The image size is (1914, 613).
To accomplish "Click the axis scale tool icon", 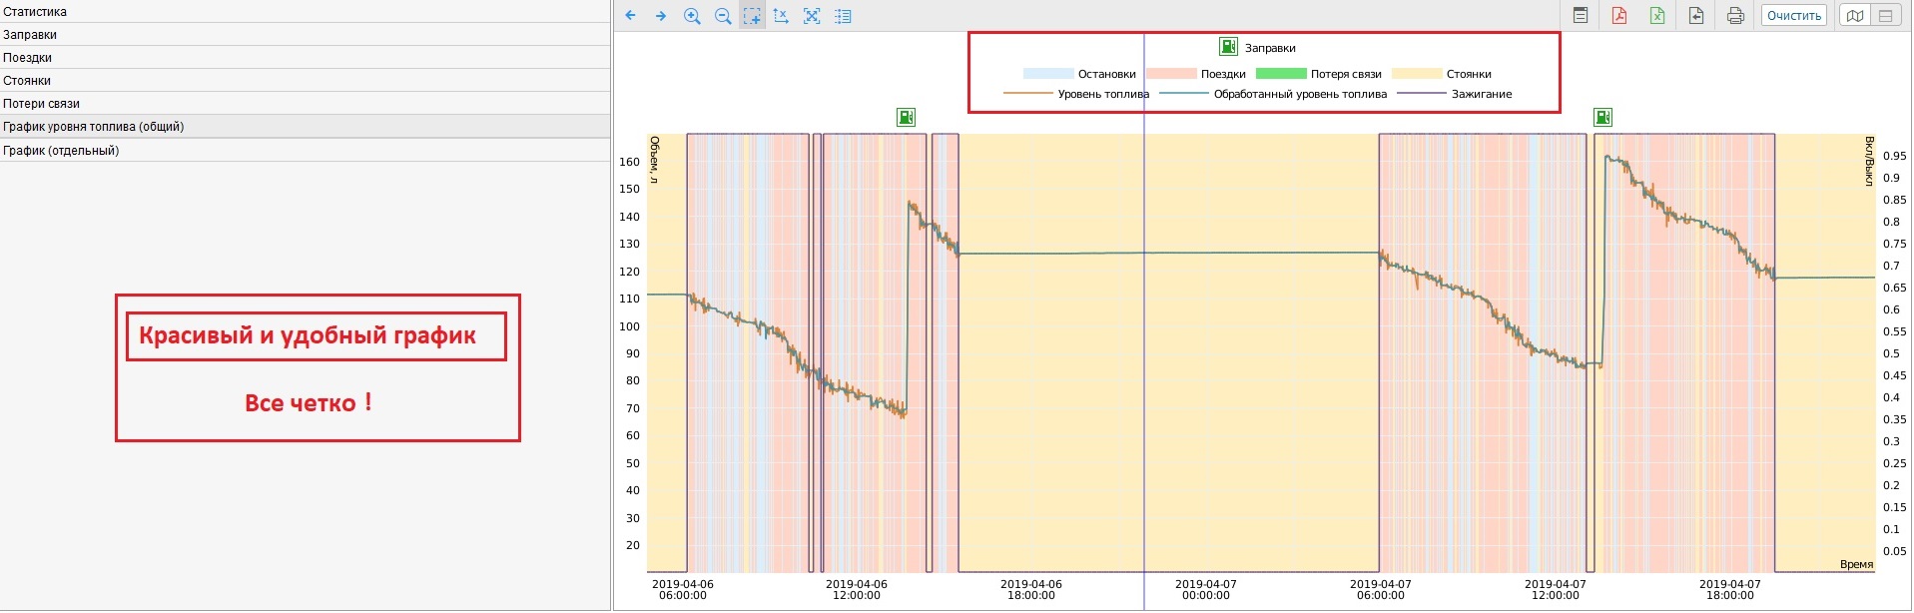I will [782, 16].
